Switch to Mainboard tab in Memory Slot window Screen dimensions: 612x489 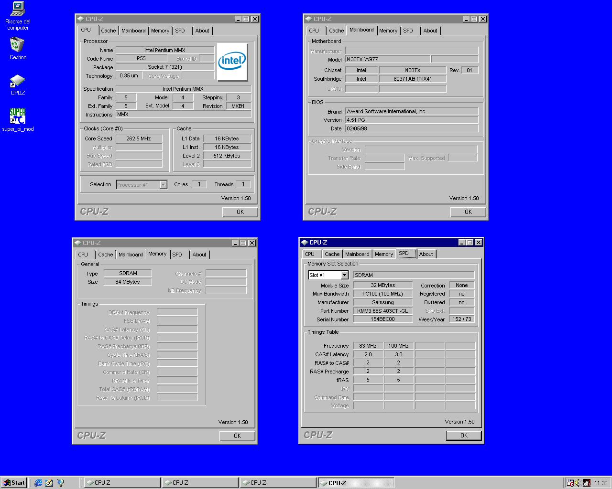[357, 254]
